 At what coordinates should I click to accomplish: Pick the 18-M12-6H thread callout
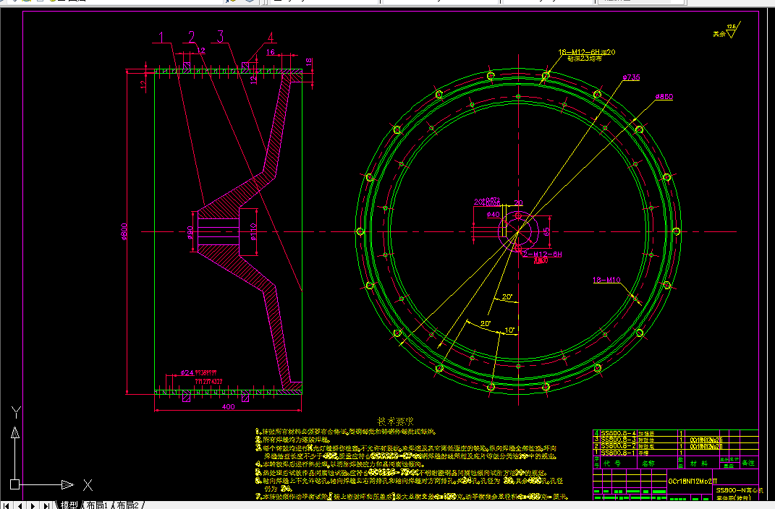point(587,52)
